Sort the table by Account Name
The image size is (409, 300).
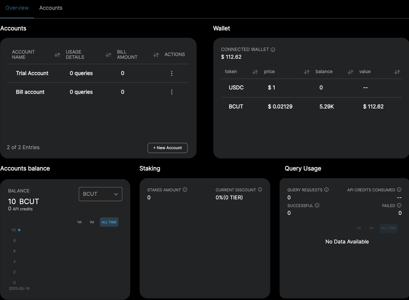(57, 55)
